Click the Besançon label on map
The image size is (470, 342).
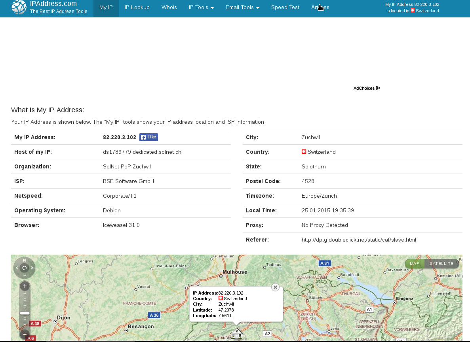click(x=141, y=327)
